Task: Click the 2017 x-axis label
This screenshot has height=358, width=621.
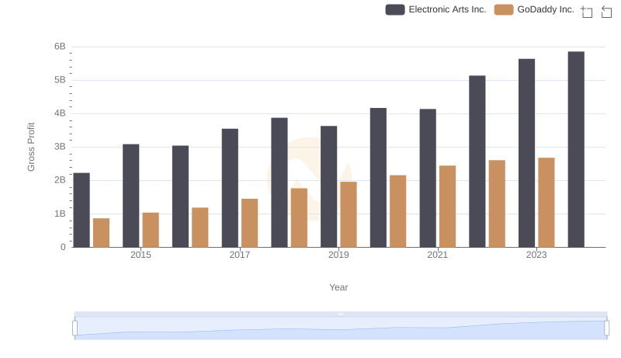Action: point(240,255)
